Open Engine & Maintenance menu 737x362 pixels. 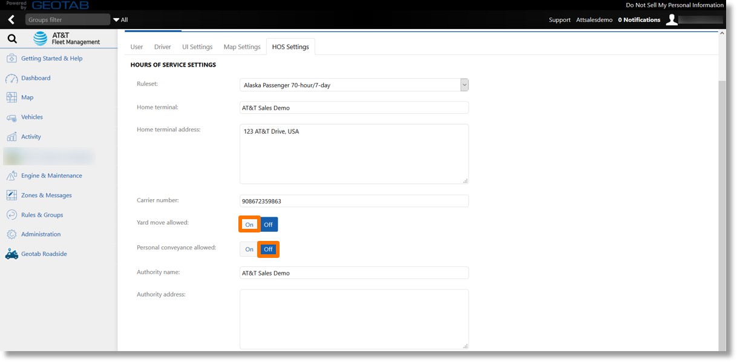(51, 176)
